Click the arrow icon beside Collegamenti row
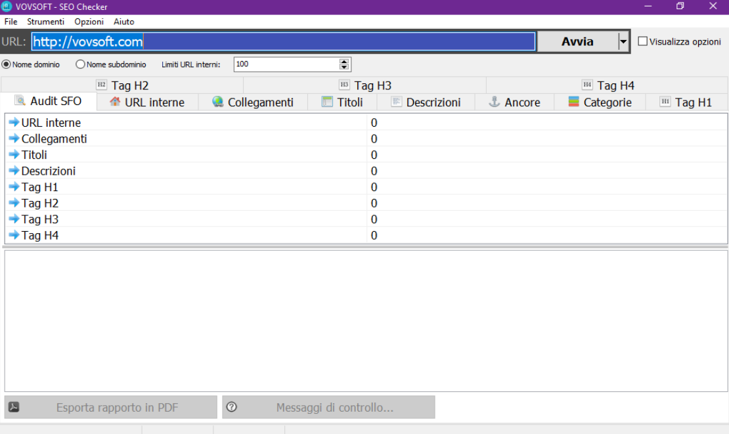 tap(14, 139)
